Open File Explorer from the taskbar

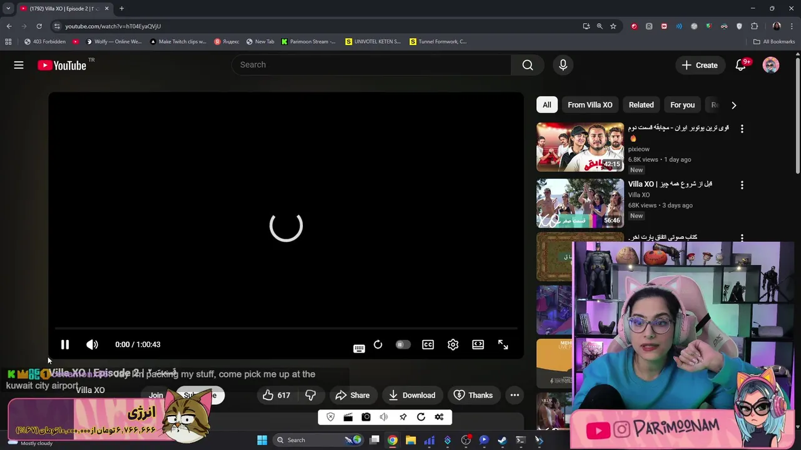(411, 440)
